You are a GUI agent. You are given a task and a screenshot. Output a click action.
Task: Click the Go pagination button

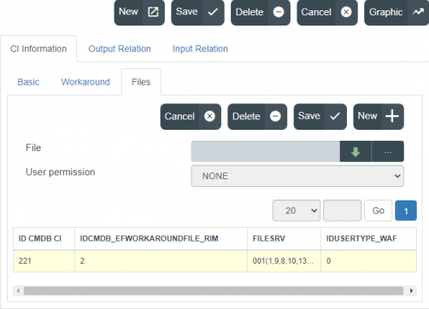point(378,211)
